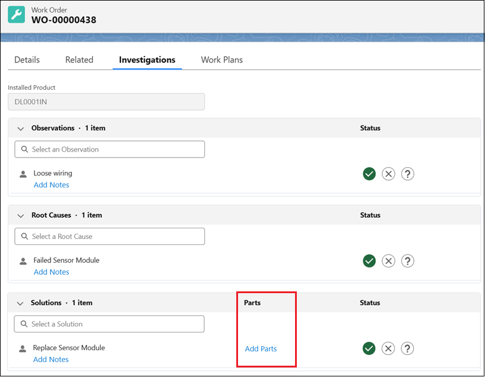Click the Work Order wrench icon
Screen dimensions: 485x377
17,14
